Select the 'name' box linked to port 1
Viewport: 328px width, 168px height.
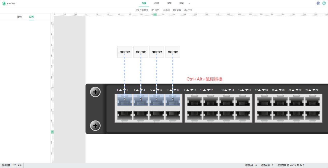pos(125,52)
